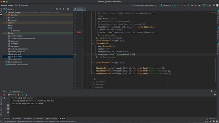
Task: Expand the .dart_tool folder
Action: pos(6,15)
